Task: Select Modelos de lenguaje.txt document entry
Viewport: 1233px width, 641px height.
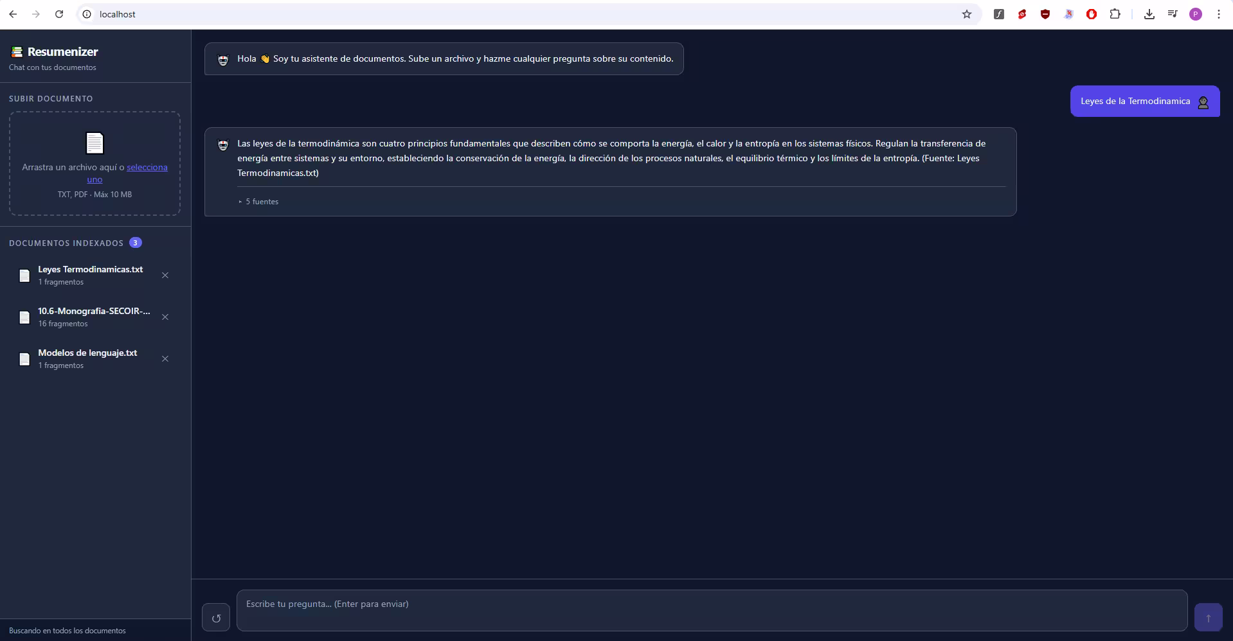Action: click(x=87, y=359)
